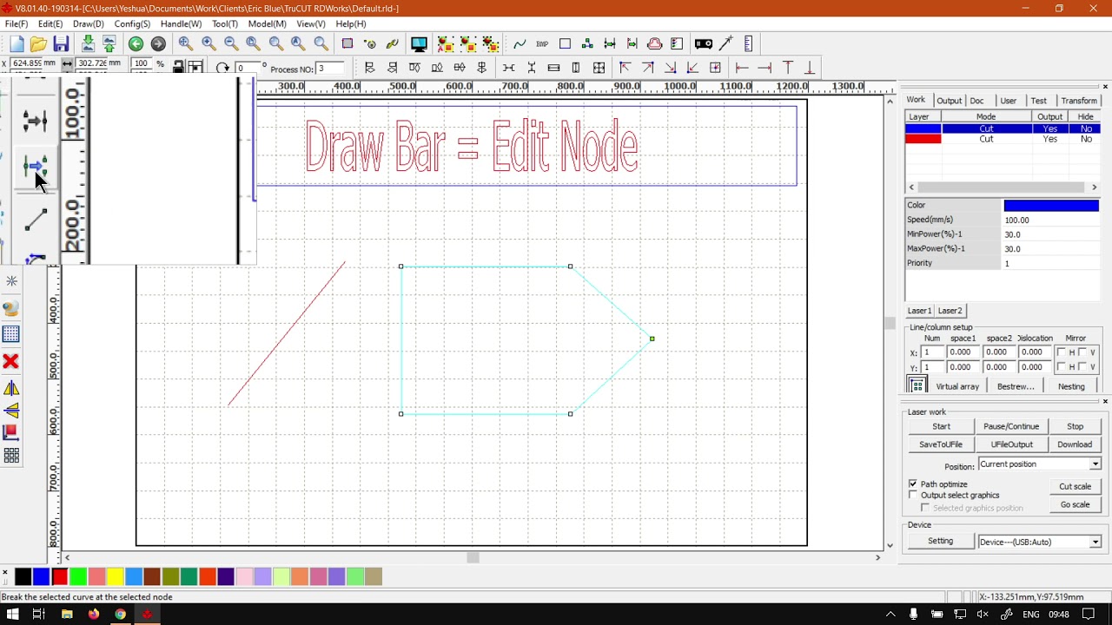The height and width of the screenshot is (625, 1112).
Task: Pick the yellow swatch in color palette
Action: click(x=116, y=576)
